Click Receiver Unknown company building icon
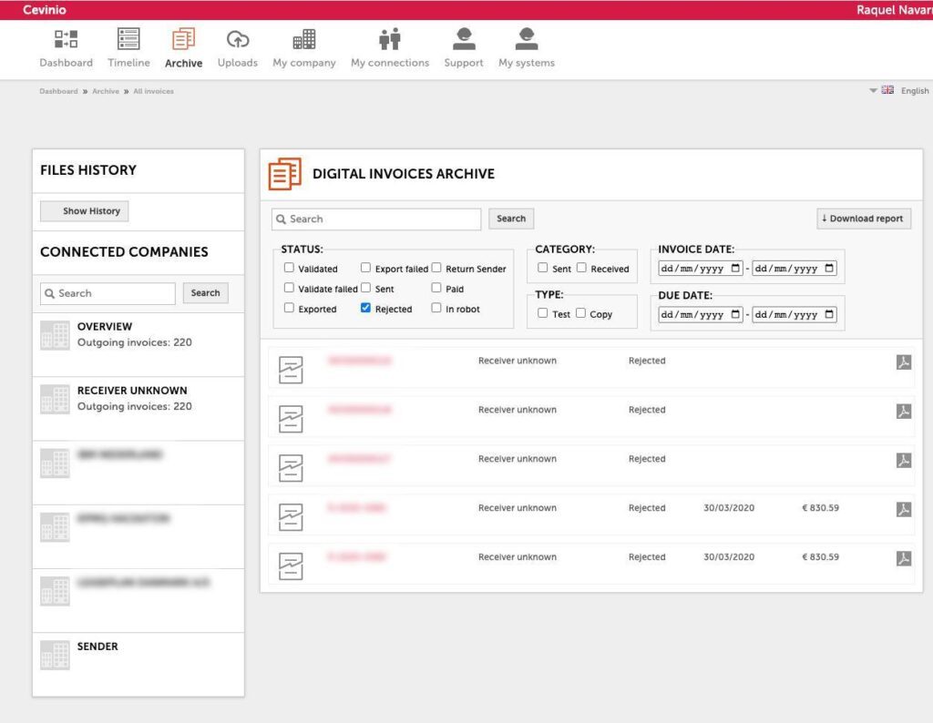 (55, 399)
